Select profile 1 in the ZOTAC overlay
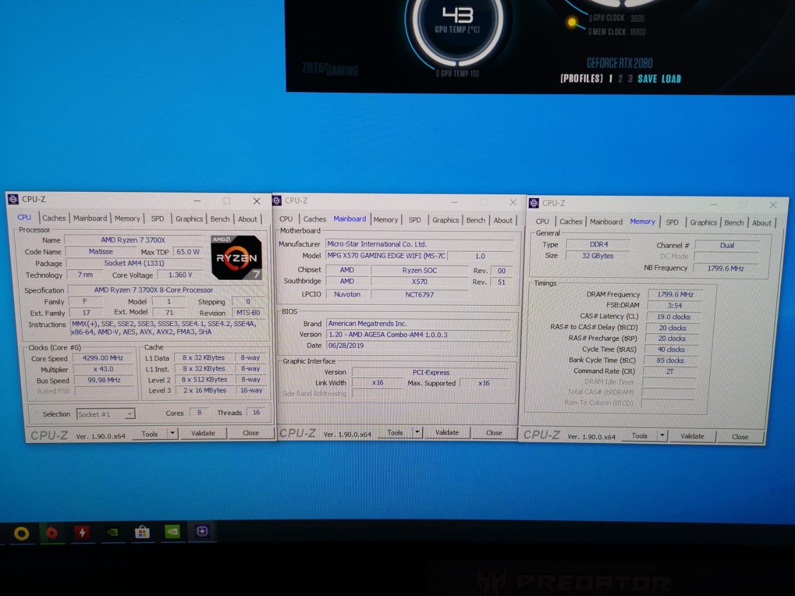Viewport: 795px width, 596px height. click(x=611, y=78)
